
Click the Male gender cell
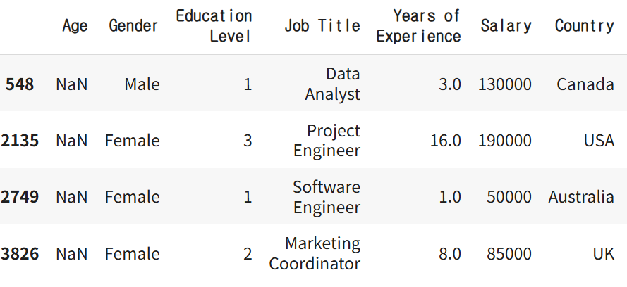[x=142, y=84]
